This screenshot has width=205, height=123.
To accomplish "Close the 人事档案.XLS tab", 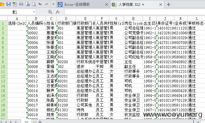I will tap(161, 5).
